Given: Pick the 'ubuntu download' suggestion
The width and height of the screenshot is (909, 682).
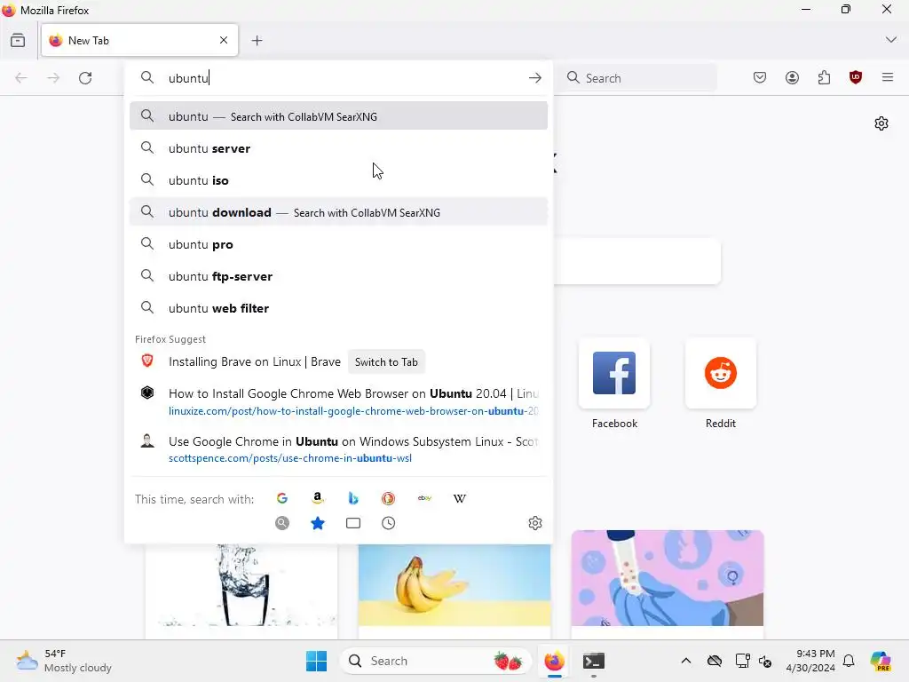Looking at the screenshot, I should pos(338,212).
